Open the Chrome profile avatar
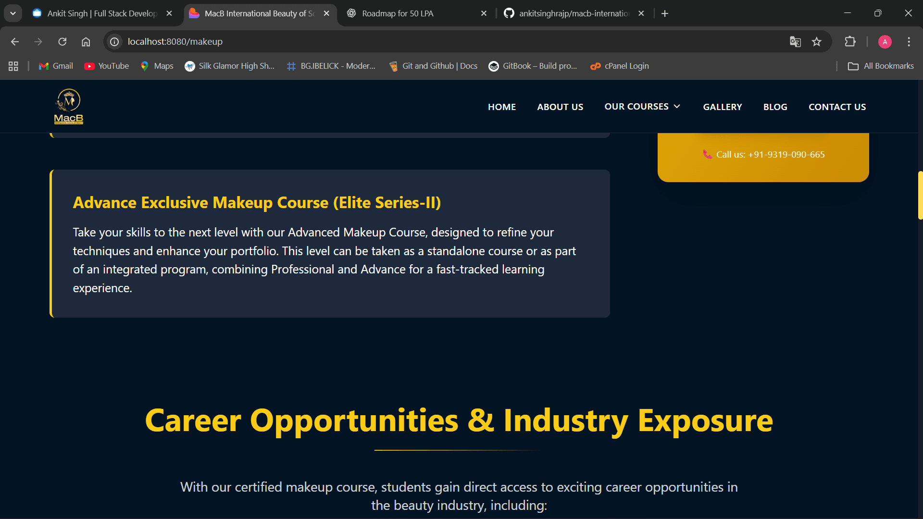 coord(885,42)
